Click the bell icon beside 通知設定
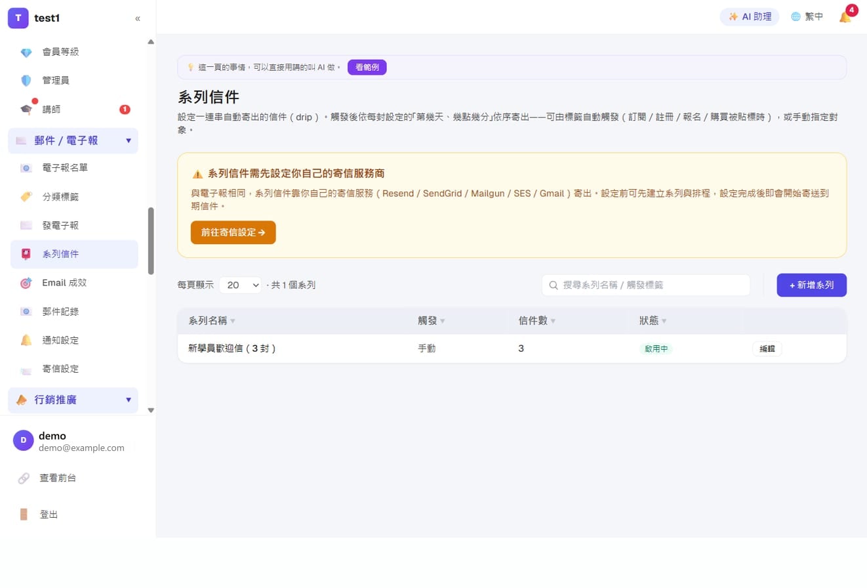Viewport: 867px width, 588px height. coord(26,340)
